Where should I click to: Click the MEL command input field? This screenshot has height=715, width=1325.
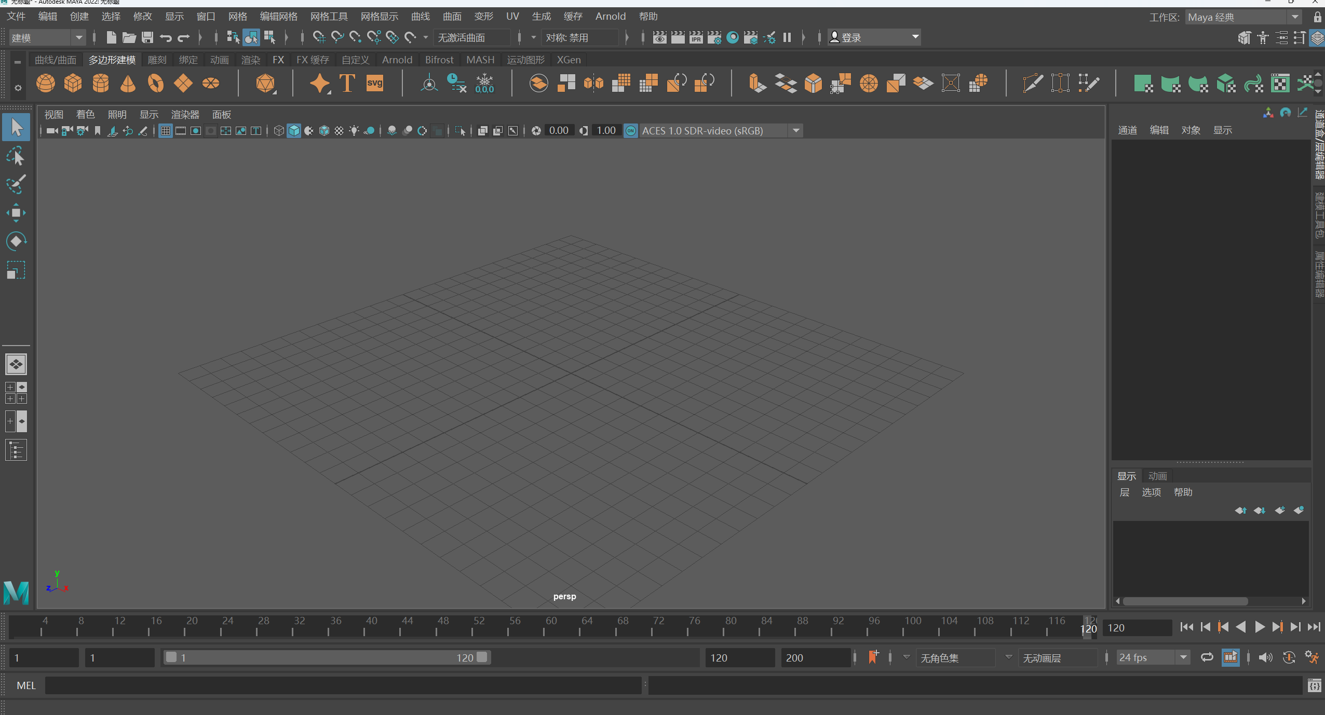coord(343,685)
